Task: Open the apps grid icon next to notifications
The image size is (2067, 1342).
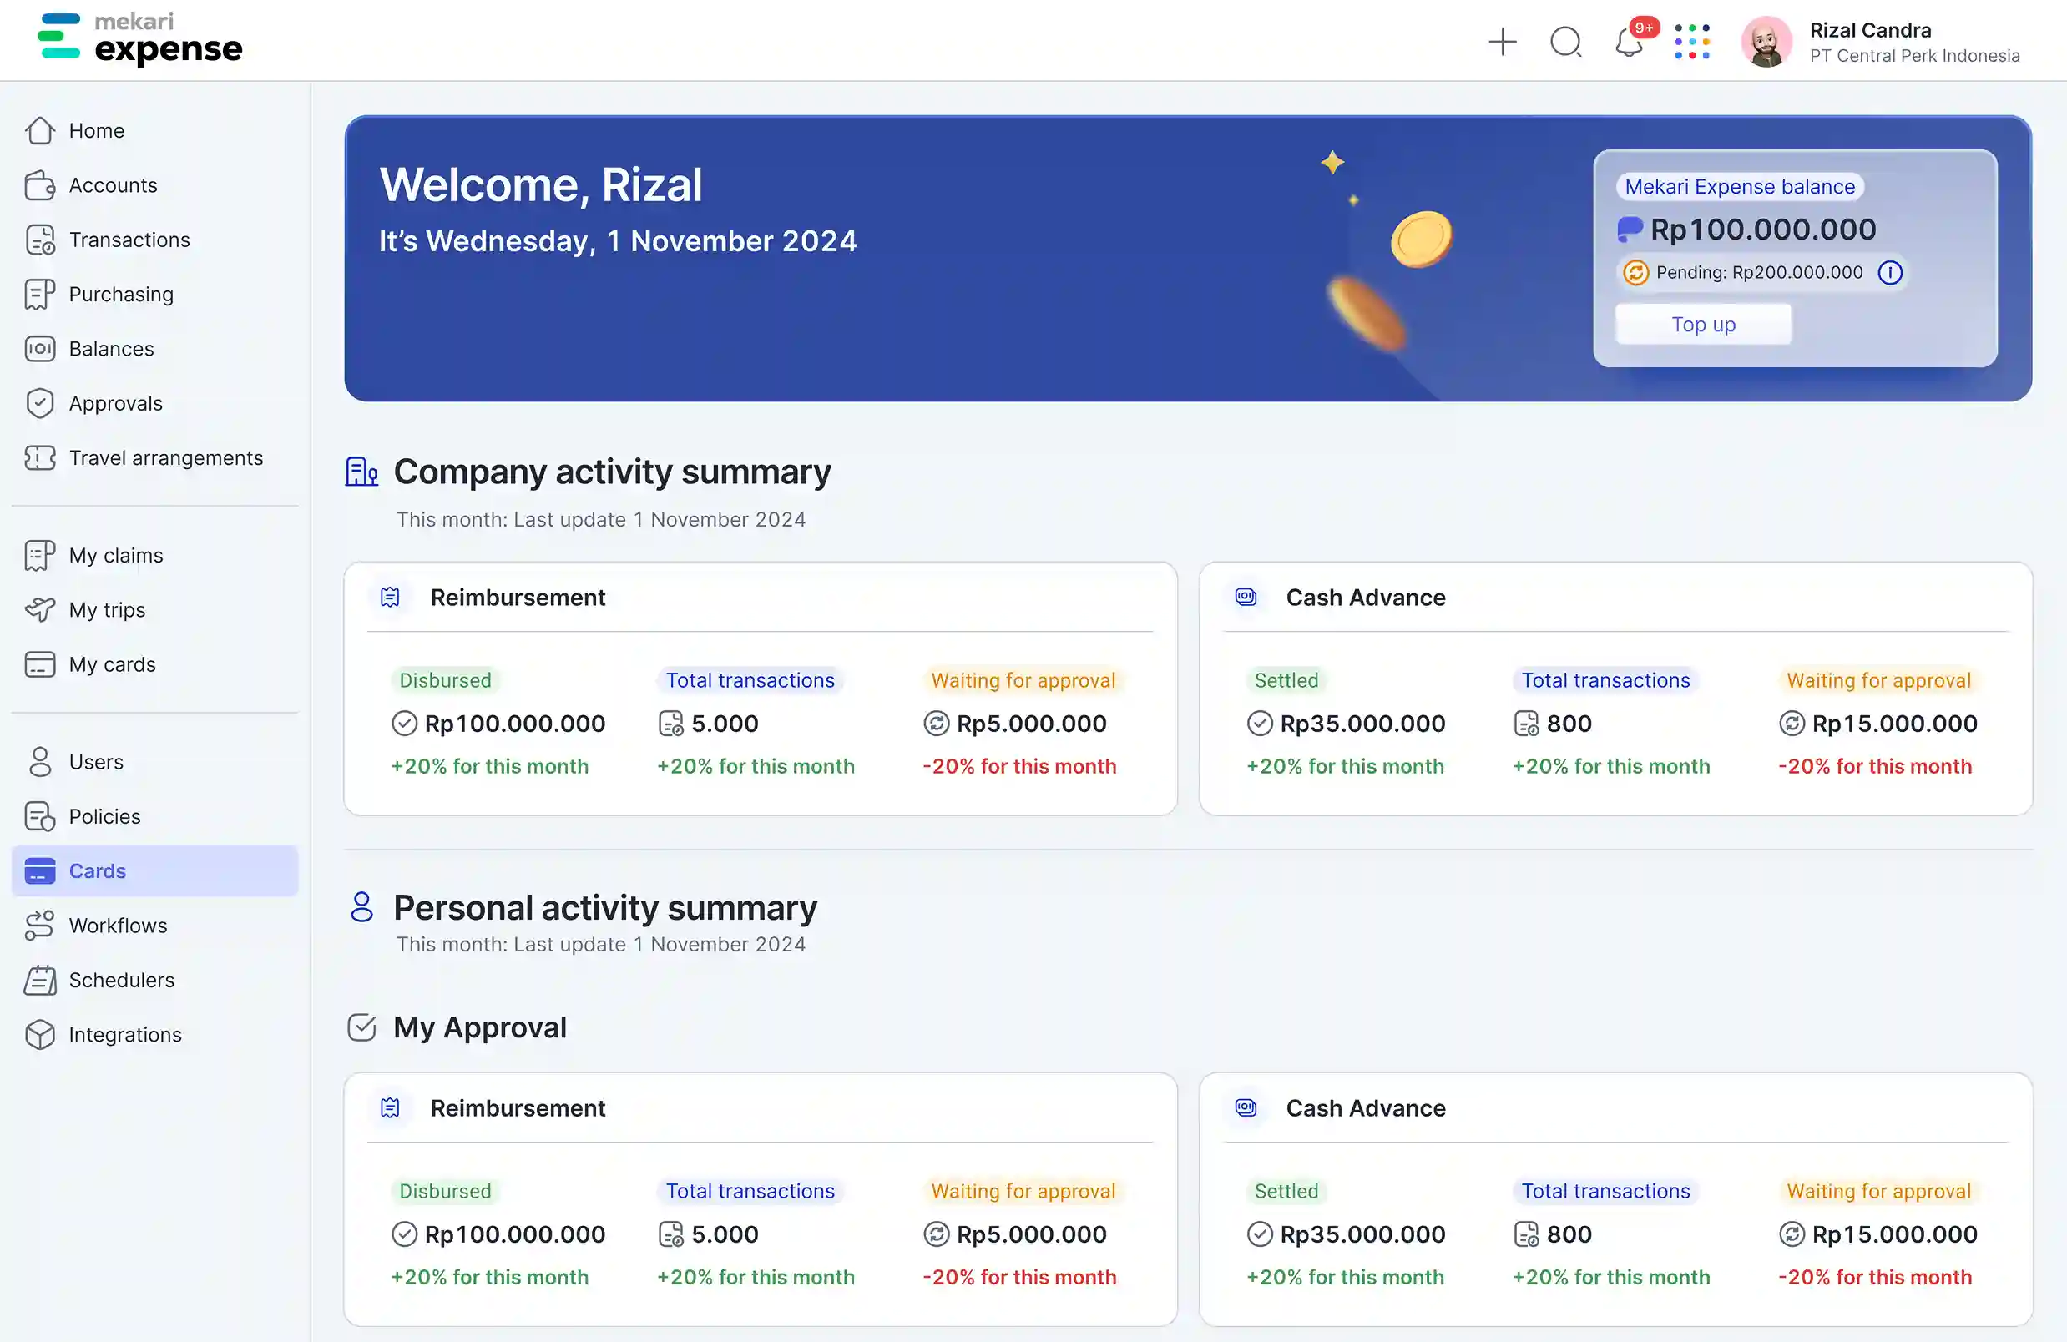Action: tap(1692, 41)
